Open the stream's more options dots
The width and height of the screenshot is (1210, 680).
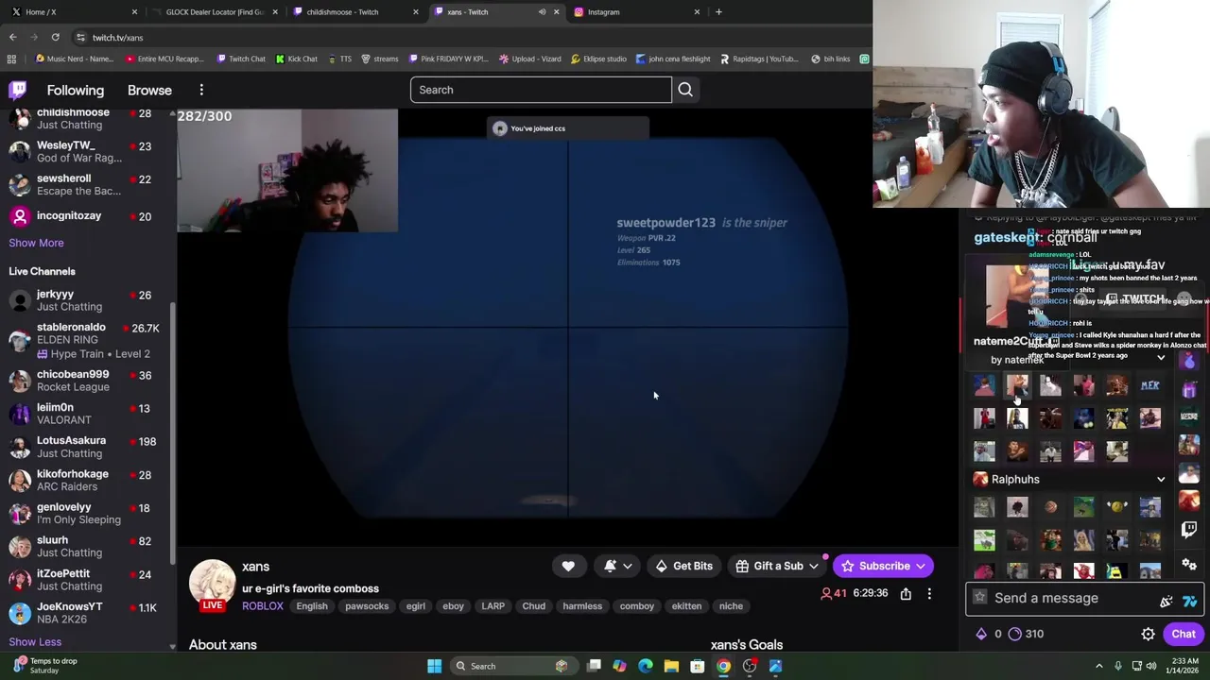point(929,593)
